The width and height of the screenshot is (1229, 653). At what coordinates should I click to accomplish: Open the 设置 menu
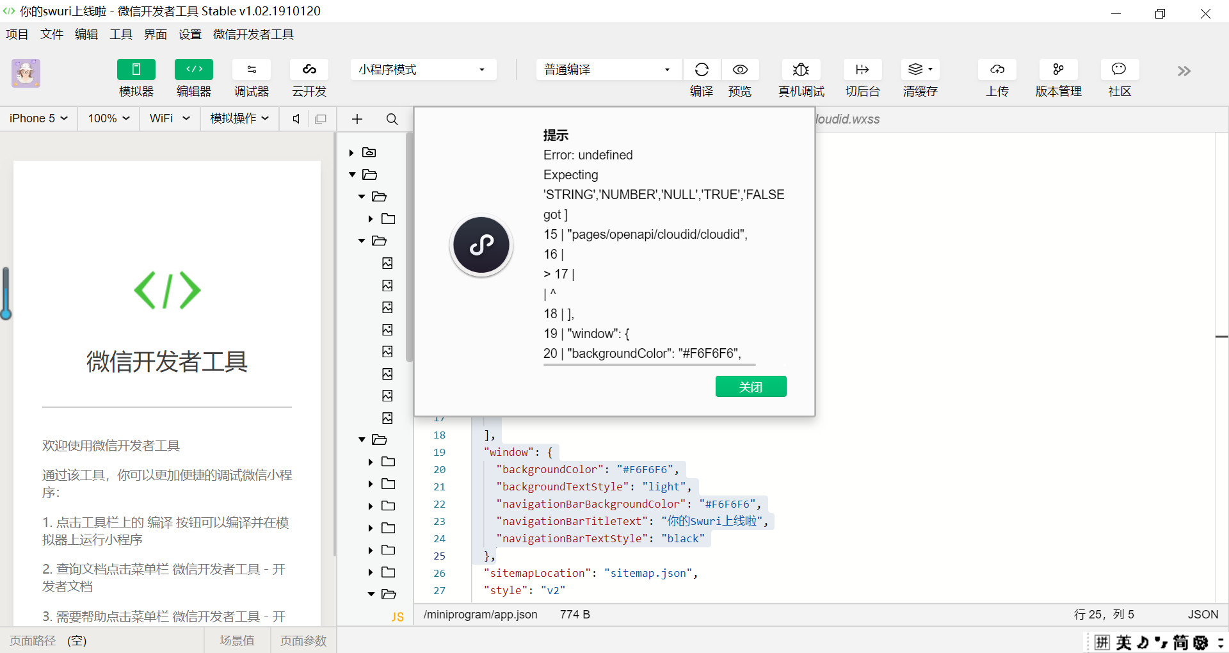(189, 35)
